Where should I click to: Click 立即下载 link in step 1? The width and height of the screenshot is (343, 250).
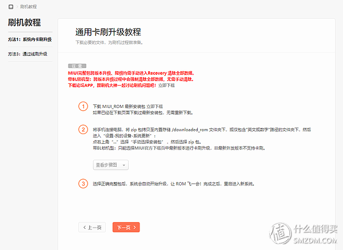[x=155, y=107]
